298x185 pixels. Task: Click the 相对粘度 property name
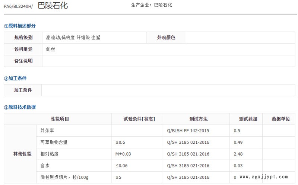pos(50,154)
